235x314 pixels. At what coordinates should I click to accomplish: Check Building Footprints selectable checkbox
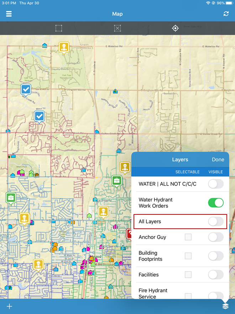coord(188,256)
